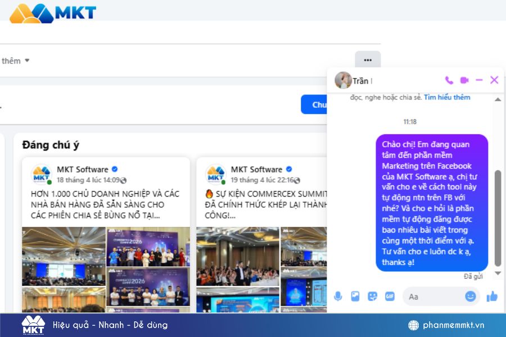Image resolution: width=506 pixels, height=337 pixels.
Task: Start a video call in chat header
Action: [464, 80]
